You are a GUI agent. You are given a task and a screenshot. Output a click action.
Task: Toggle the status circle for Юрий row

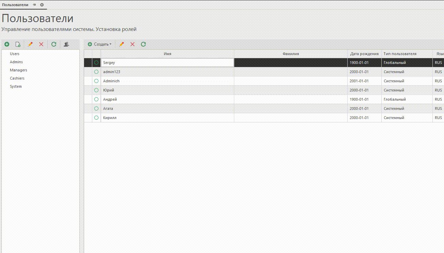point(96,90)
